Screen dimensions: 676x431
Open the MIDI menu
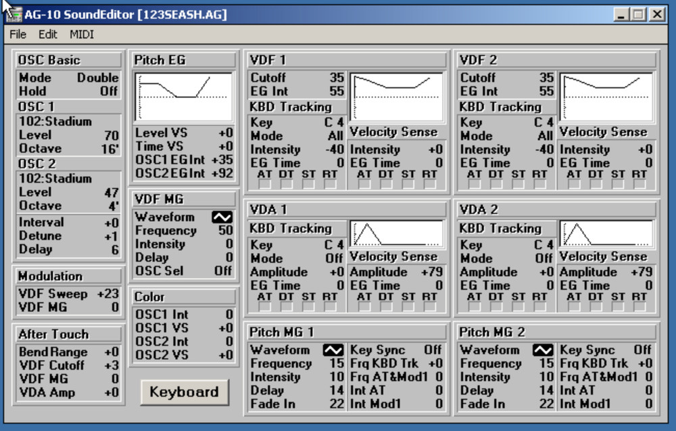(x=82, y=34)
